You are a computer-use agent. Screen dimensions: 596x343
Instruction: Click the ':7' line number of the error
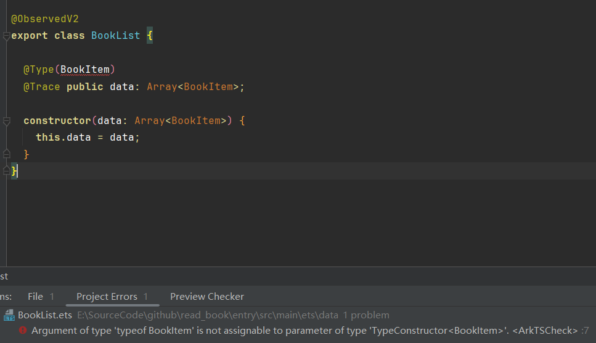[x=585, y=331]
